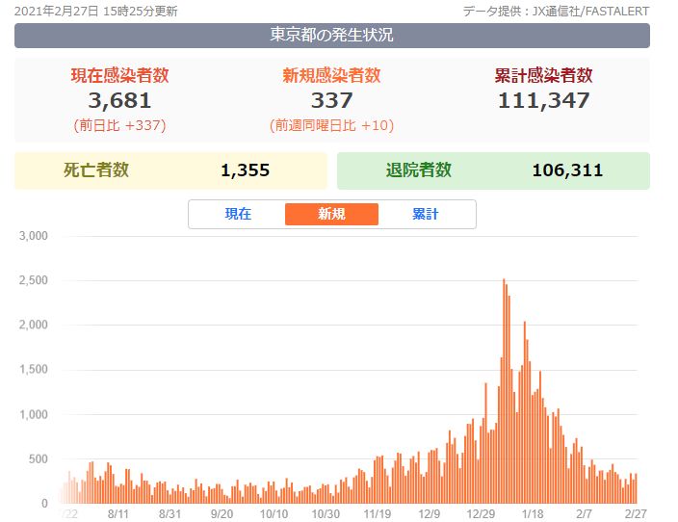Viewport: 678px width, 522px height.
Task: Click the 1,355 deaths value
Action: coord(246,170)
